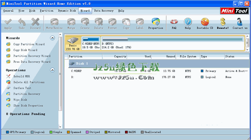Screen dimensions: 251x140
Task: Click the Delete partition icon
Action: pos(99,22)
